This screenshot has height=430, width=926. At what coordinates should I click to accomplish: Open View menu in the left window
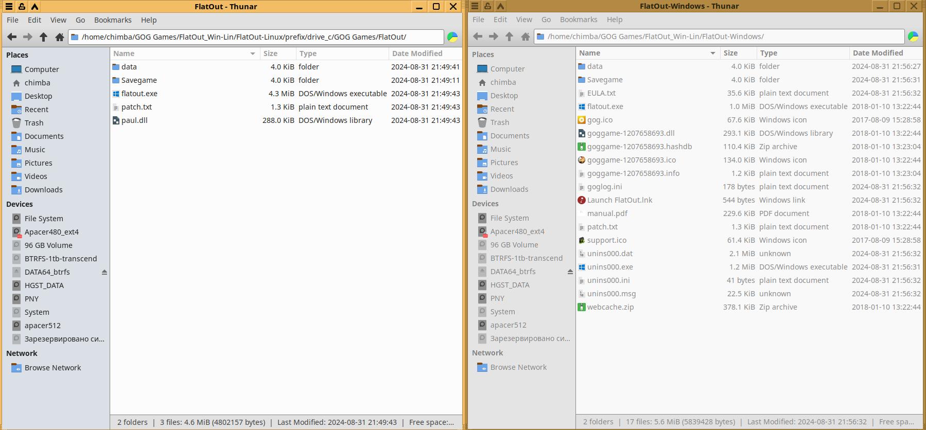pos(58,20)
